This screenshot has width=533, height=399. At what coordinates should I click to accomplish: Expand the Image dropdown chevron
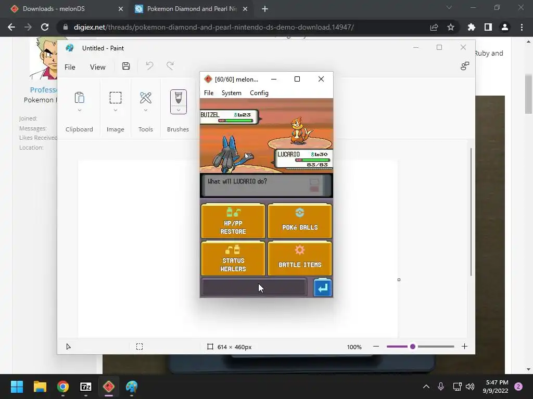[116, 110]
